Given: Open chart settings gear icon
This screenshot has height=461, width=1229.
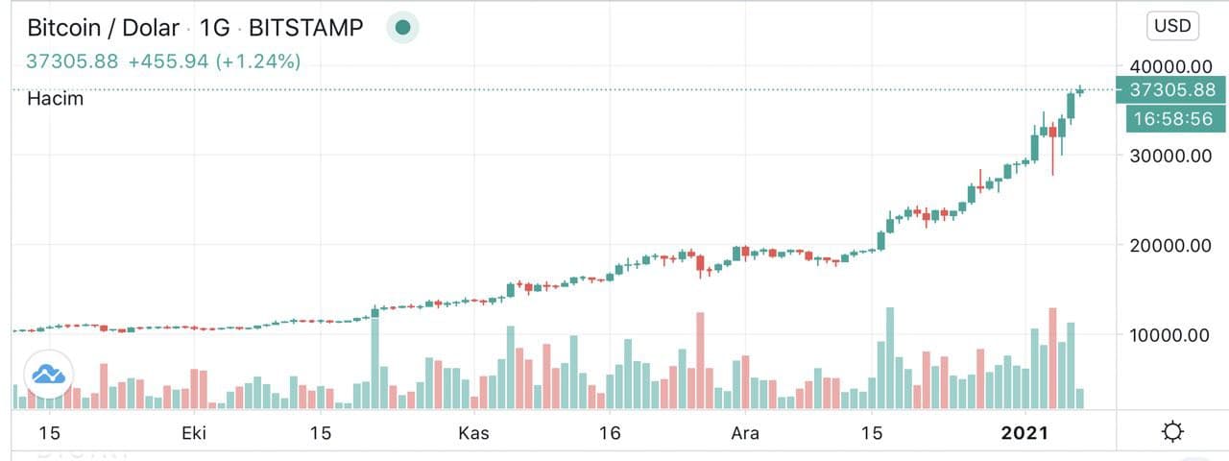Looking at the screenshot, I should [1172, 432].
